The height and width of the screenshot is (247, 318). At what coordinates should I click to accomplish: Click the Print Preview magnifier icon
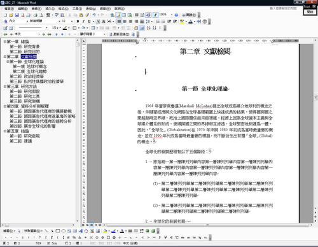click(x=41, y=15)
